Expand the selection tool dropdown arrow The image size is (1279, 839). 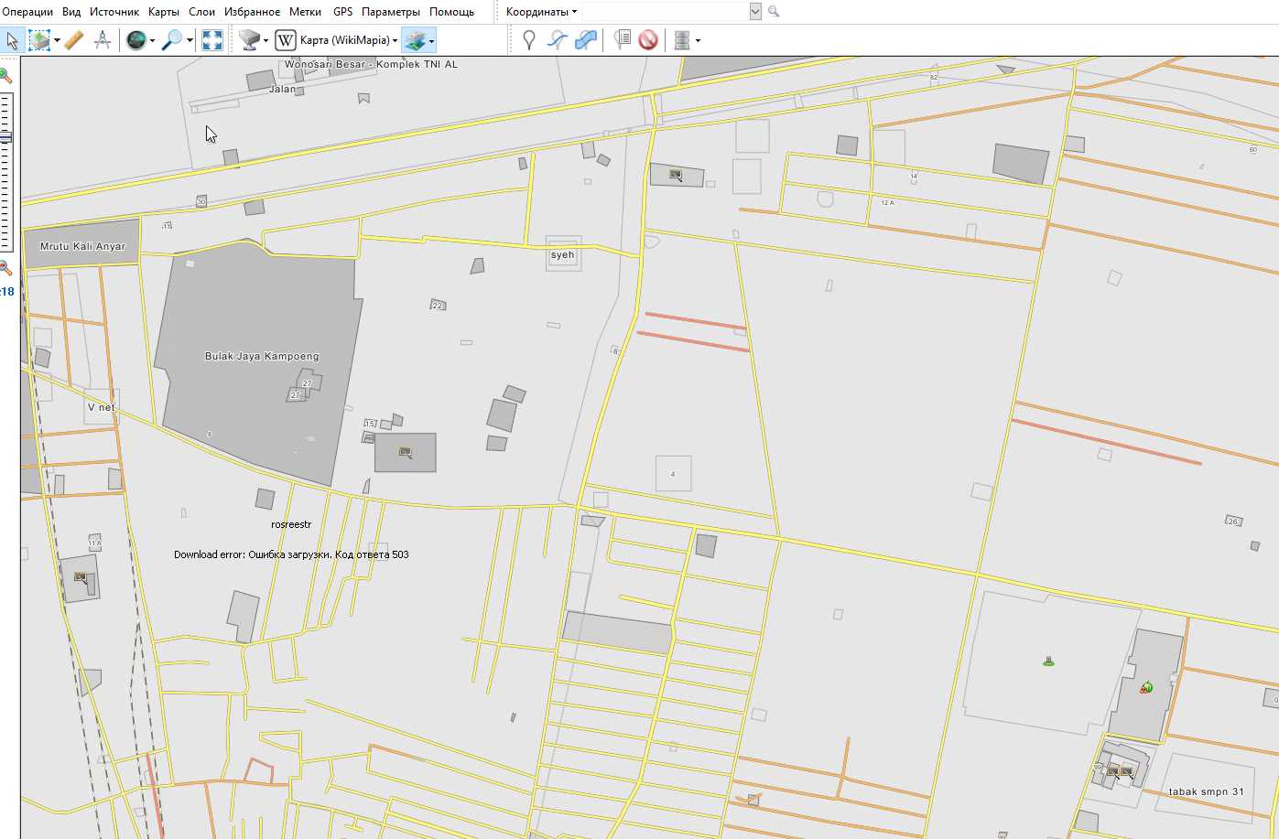[x=57, y=40]
